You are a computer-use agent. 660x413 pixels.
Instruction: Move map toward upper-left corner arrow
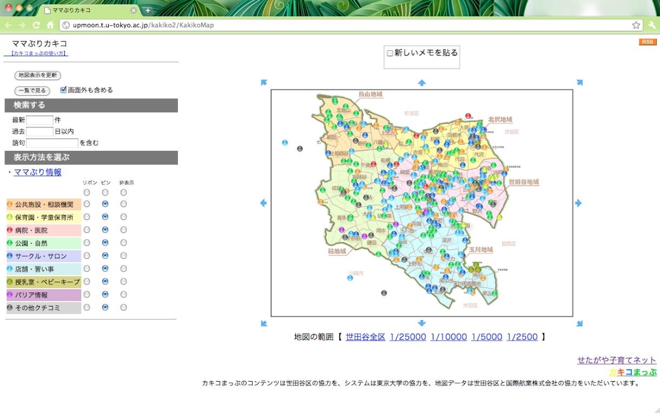coord(264,83)
